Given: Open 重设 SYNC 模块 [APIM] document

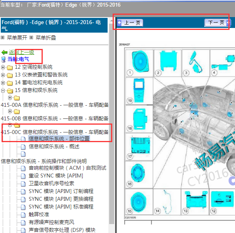Looking at the screenshot, I should 56,176.
